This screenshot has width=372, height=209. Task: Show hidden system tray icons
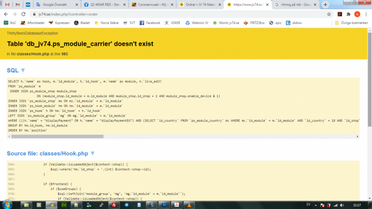[x=315, y=205]
